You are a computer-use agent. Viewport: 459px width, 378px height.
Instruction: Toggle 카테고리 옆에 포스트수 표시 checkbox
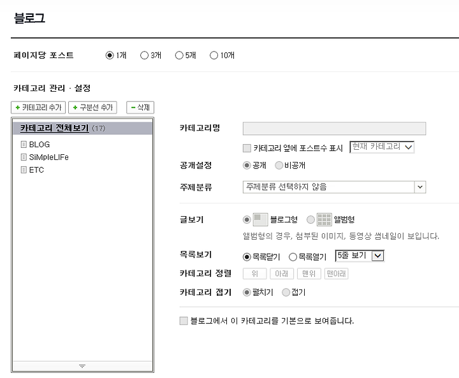pyautogui.click(x=247, y=148)
